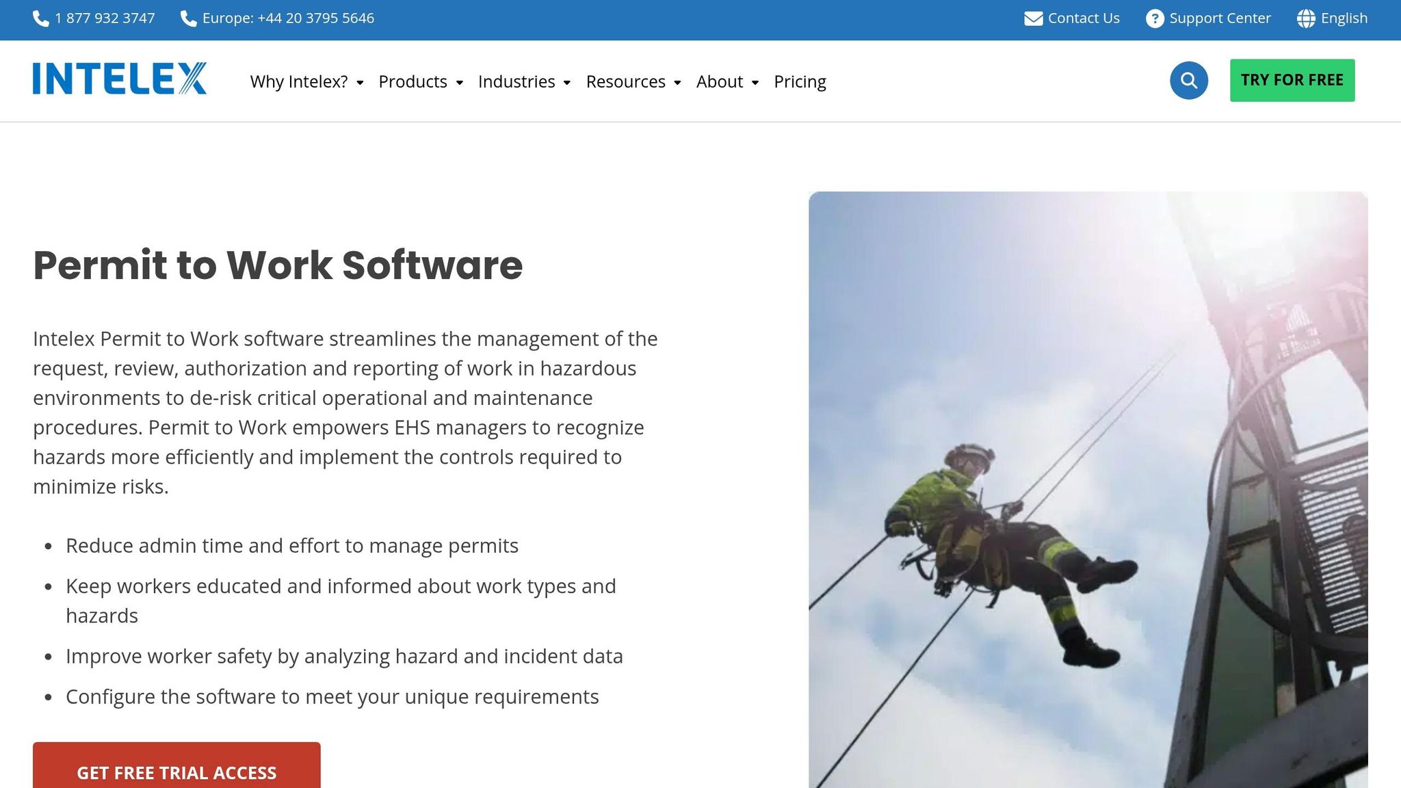Click the Intelex logo
The height and width of the screenshot is (788, 1401).
coord(120,79)
